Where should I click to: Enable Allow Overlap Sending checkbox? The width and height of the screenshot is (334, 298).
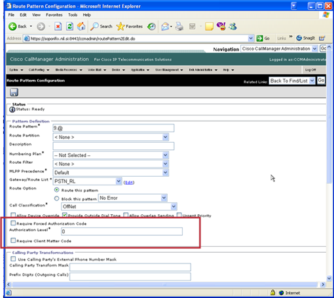126,215
